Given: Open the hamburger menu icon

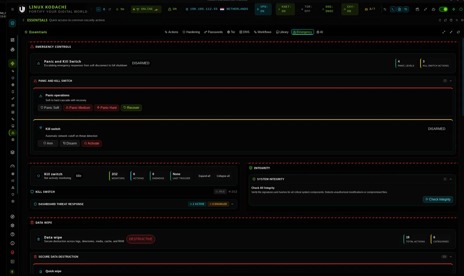Looking at the screenshot, I should pyautogui.click(x=12, y=9).
